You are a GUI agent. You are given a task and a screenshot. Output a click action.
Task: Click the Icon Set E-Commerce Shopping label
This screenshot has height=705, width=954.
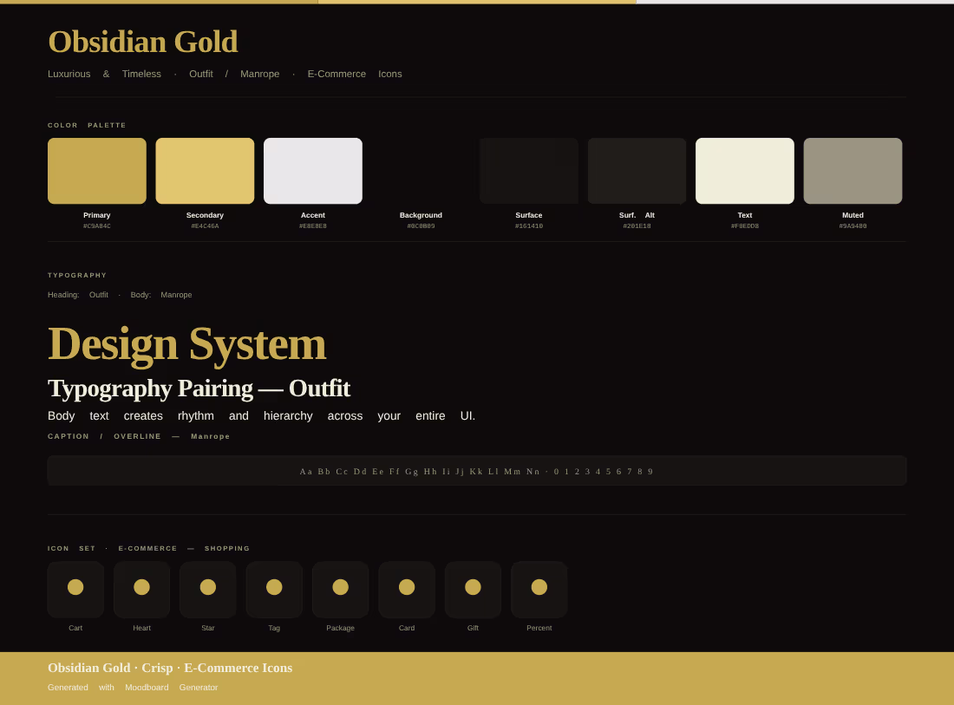click(148, 549)
